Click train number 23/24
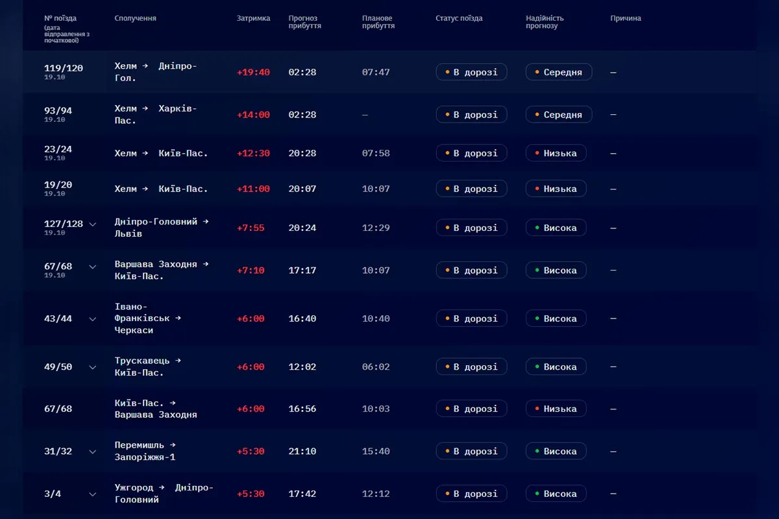 (58, 149)
